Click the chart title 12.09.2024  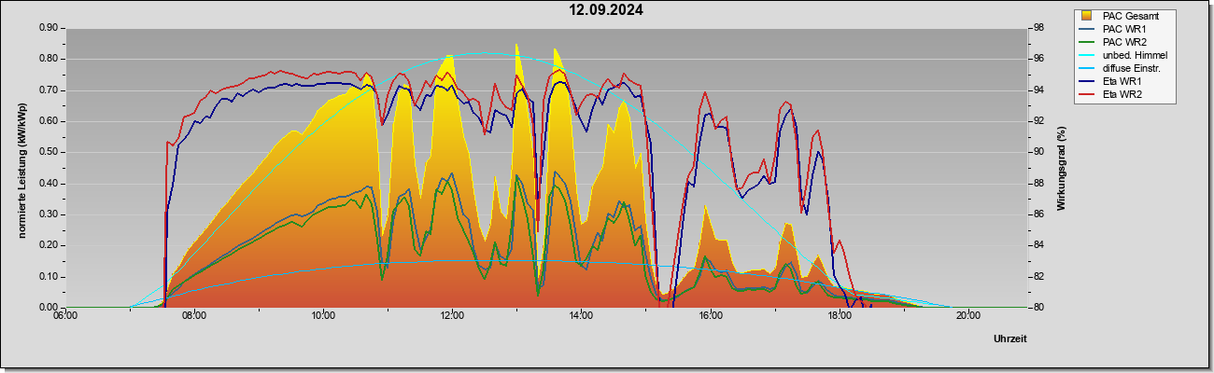pos(607,10)
